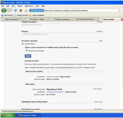Click the Account security heading
This screenshot has width=123, height=118.
click(x=29, y=41)
